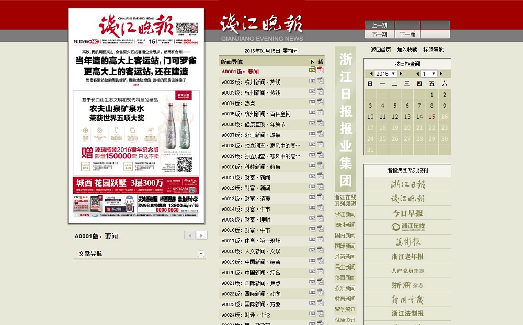
Task: Open 体育新闻 channel link
Action: (x=345, y=277)
